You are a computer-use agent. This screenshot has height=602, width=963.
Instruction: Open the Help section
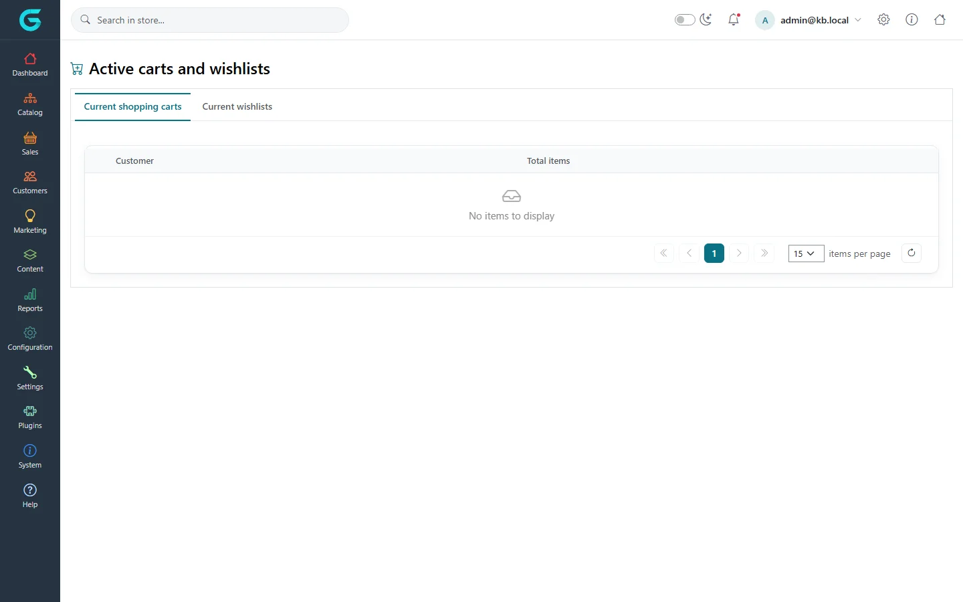click(x=30, y=496)
